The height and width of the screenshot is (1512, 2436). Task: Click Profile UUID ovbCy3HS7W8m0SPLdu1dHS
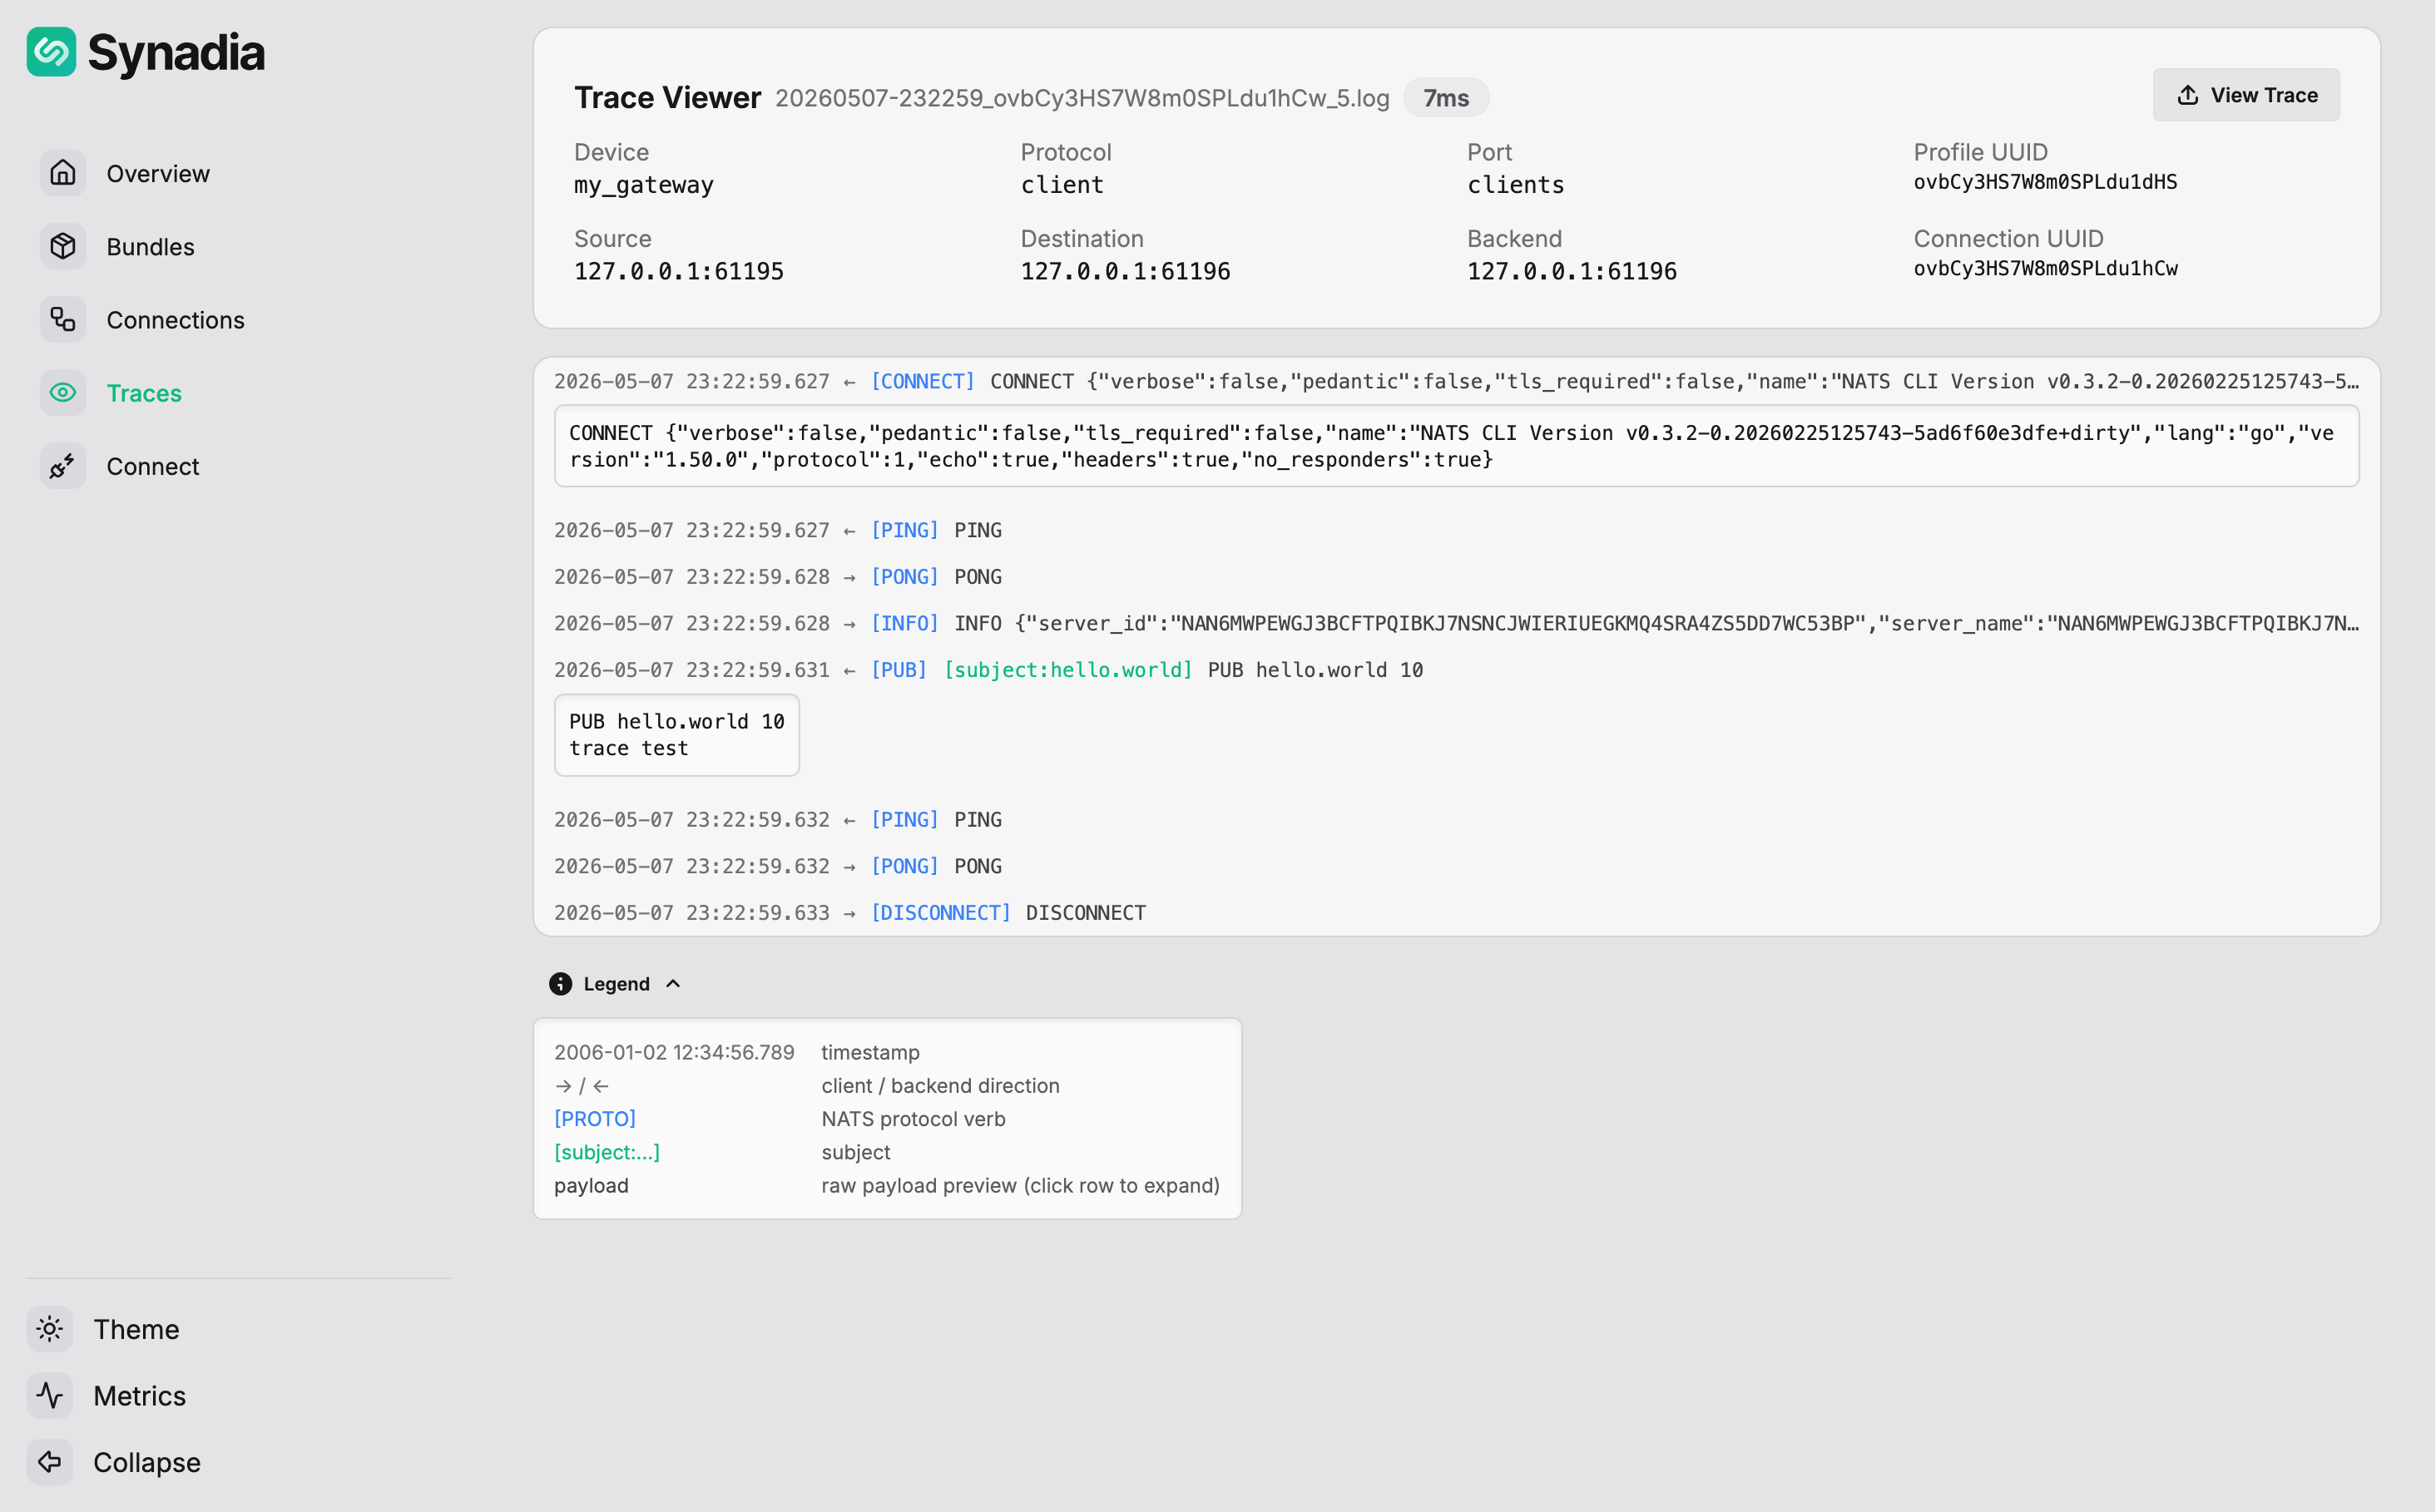click(x=2046, y=182)
